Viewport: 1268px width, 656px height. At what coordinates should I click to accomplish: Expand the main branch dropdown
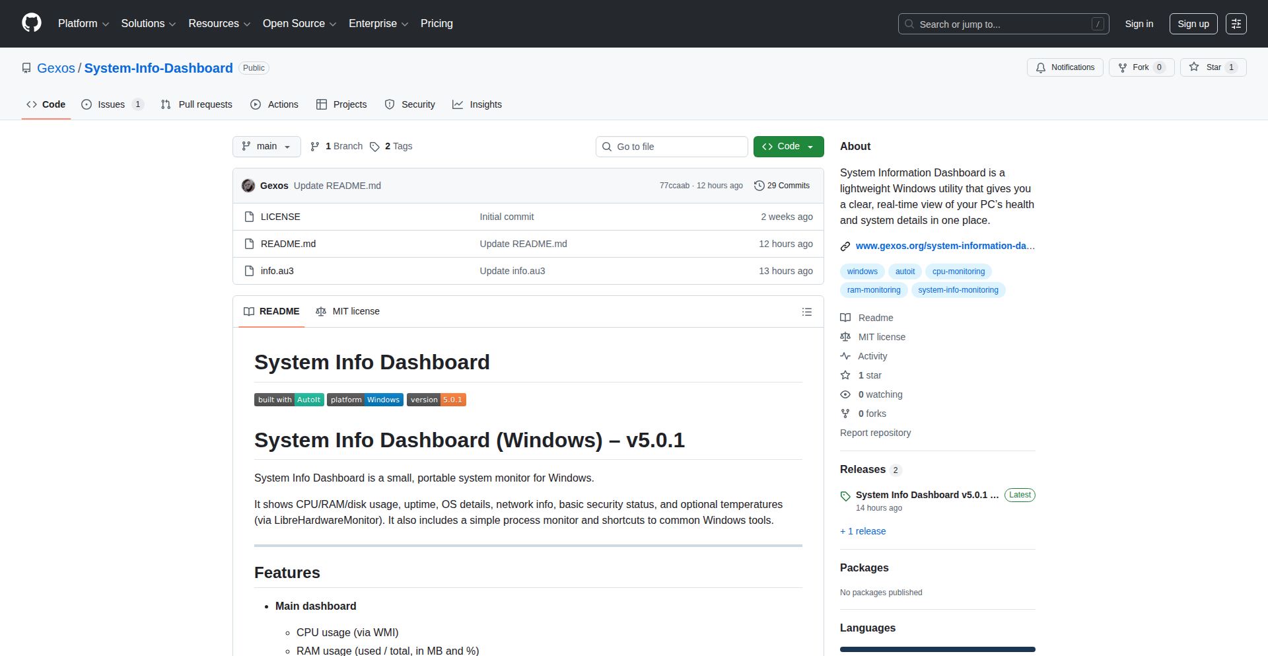(266, 147)
